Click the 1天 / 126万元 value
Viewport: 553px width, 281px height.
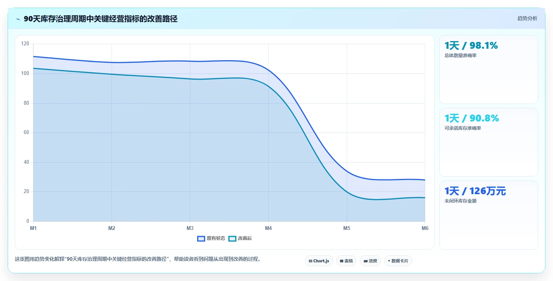475,191
